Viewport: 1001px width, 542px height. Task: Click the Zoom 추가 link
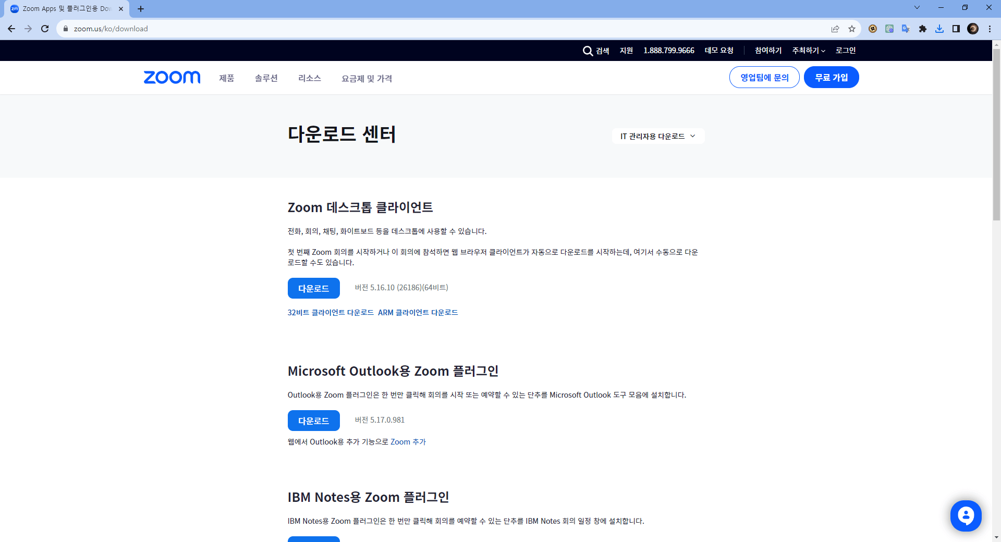click(x=408, y=442)
